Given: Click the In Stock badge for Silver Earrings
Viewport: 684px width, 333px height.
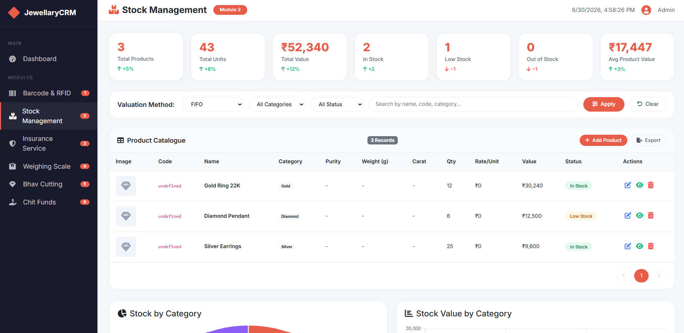Looking at the screenshot, I should (579, 247).
